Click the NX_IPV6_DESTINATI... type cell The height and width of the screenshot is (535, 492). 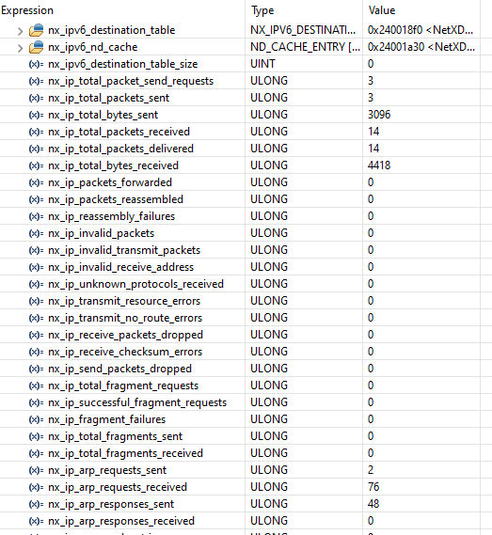pos(303,30)
